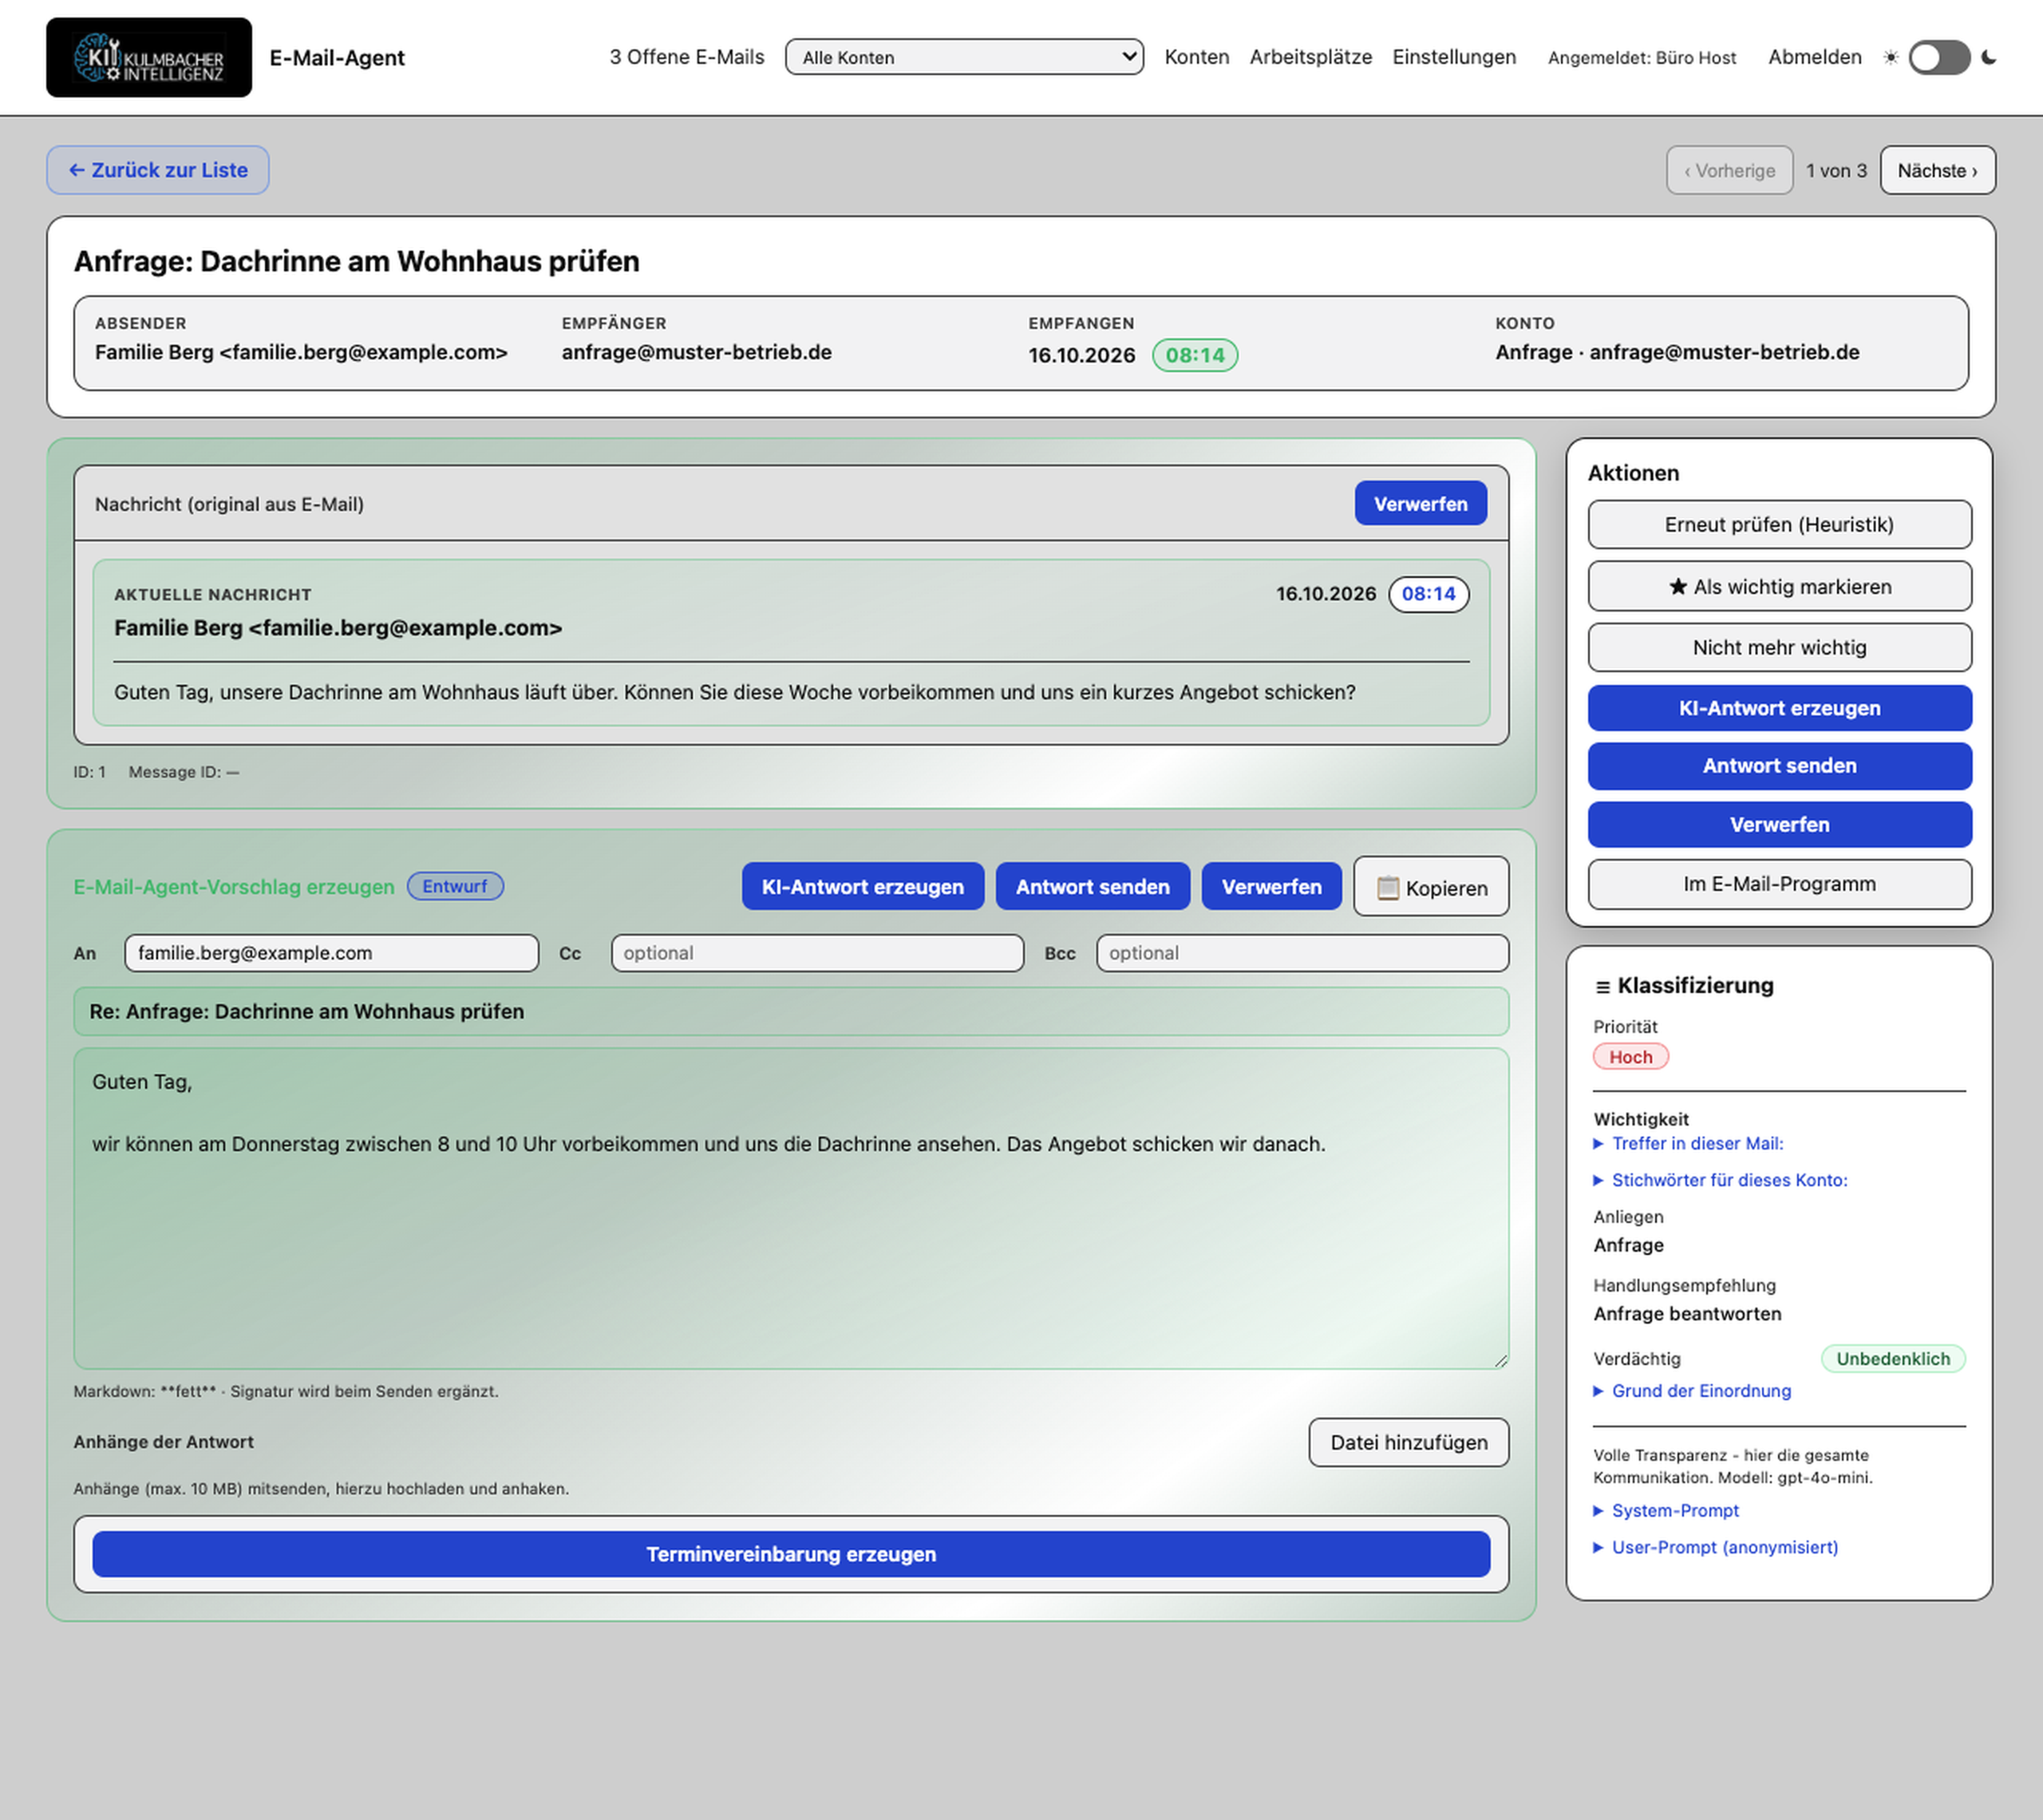Click the star Als wichtig markieren button
Image resolution: width=2043 pixels, height=1820 pixels.
(x=1779, y=586)
